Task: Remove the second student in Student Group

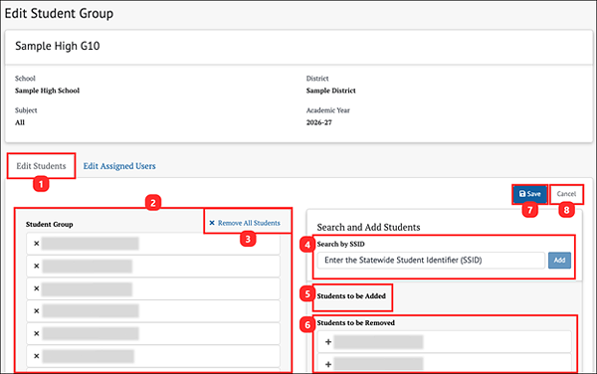Action: pos(37,266)
